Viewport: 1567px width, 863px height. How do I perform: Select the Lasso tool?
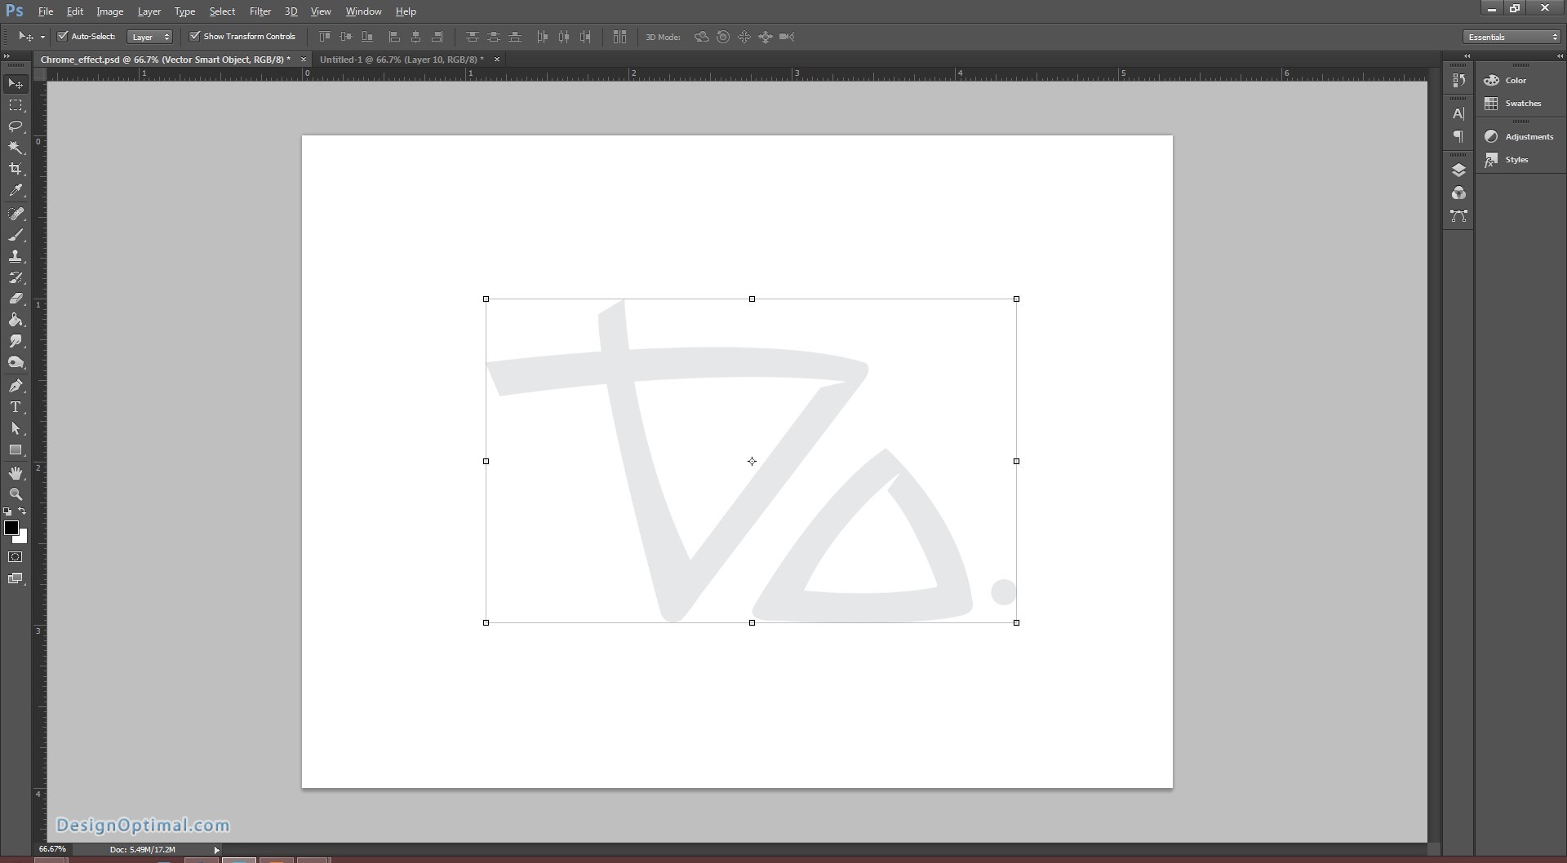(16, 126)
